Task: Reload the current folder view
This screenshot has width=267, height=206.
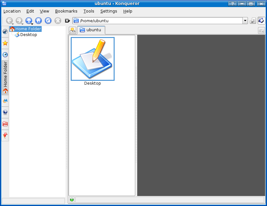Action: click(48, 21)
